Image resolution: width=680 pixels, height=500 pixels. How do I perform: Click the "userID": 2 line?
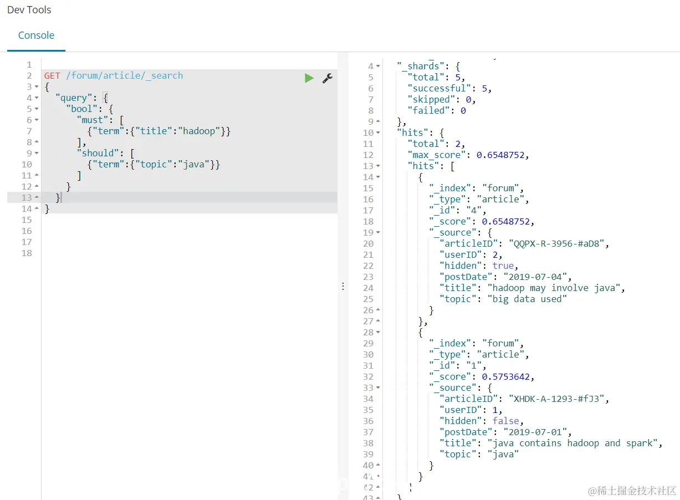coord(471,255)
